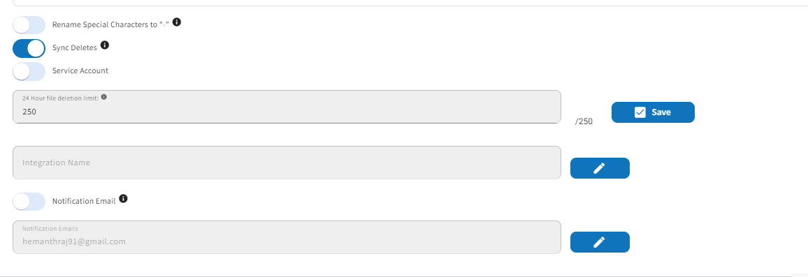The image size is (808, 277).
Task: Save the file deletion limit
Action: click(x=653, y=112)
